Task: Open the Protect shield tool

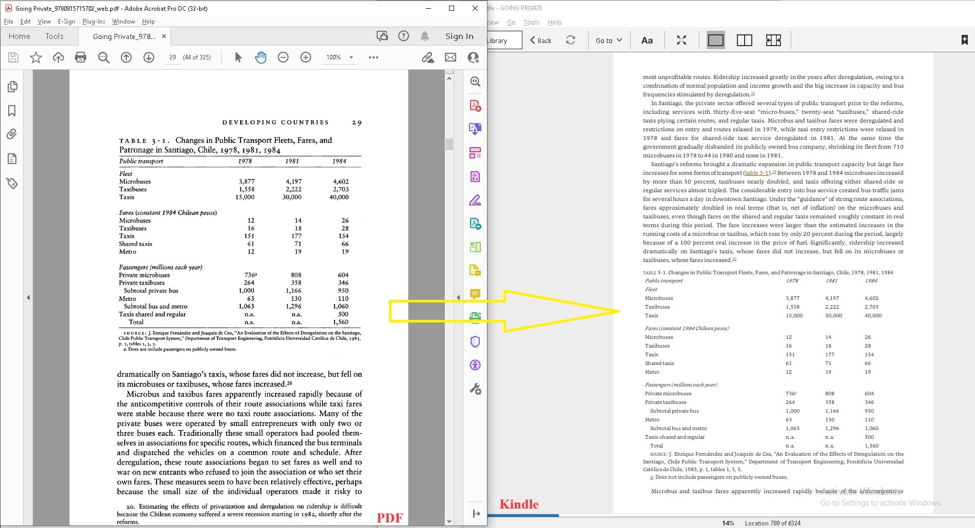Action: click(475, 341)
